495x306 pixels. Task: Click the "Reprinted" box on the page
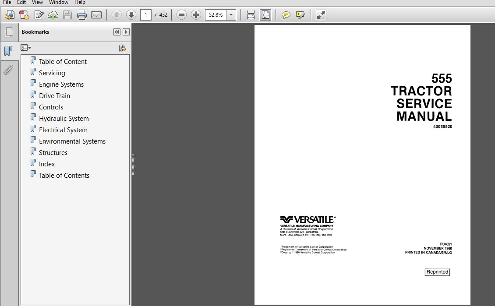[x=437, y=272]
